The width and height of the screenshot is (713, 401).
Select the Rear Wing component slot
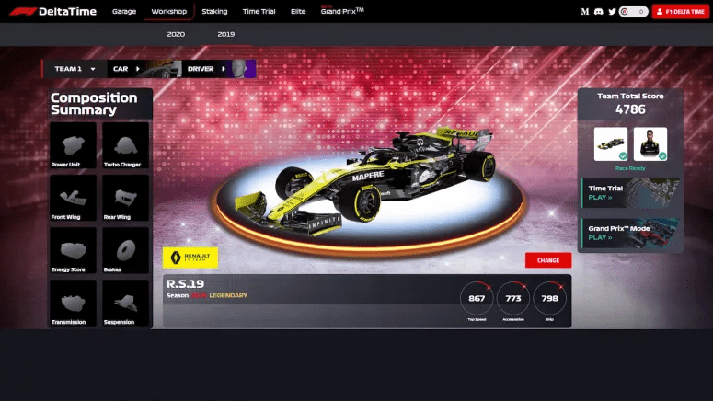pyautogui.click(x=125, y=199)
